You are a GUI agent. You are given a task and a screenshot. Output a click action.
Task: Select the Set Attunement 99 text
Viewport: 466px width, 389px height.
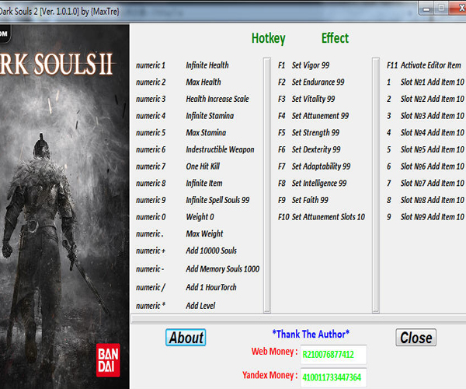point(320,116)
